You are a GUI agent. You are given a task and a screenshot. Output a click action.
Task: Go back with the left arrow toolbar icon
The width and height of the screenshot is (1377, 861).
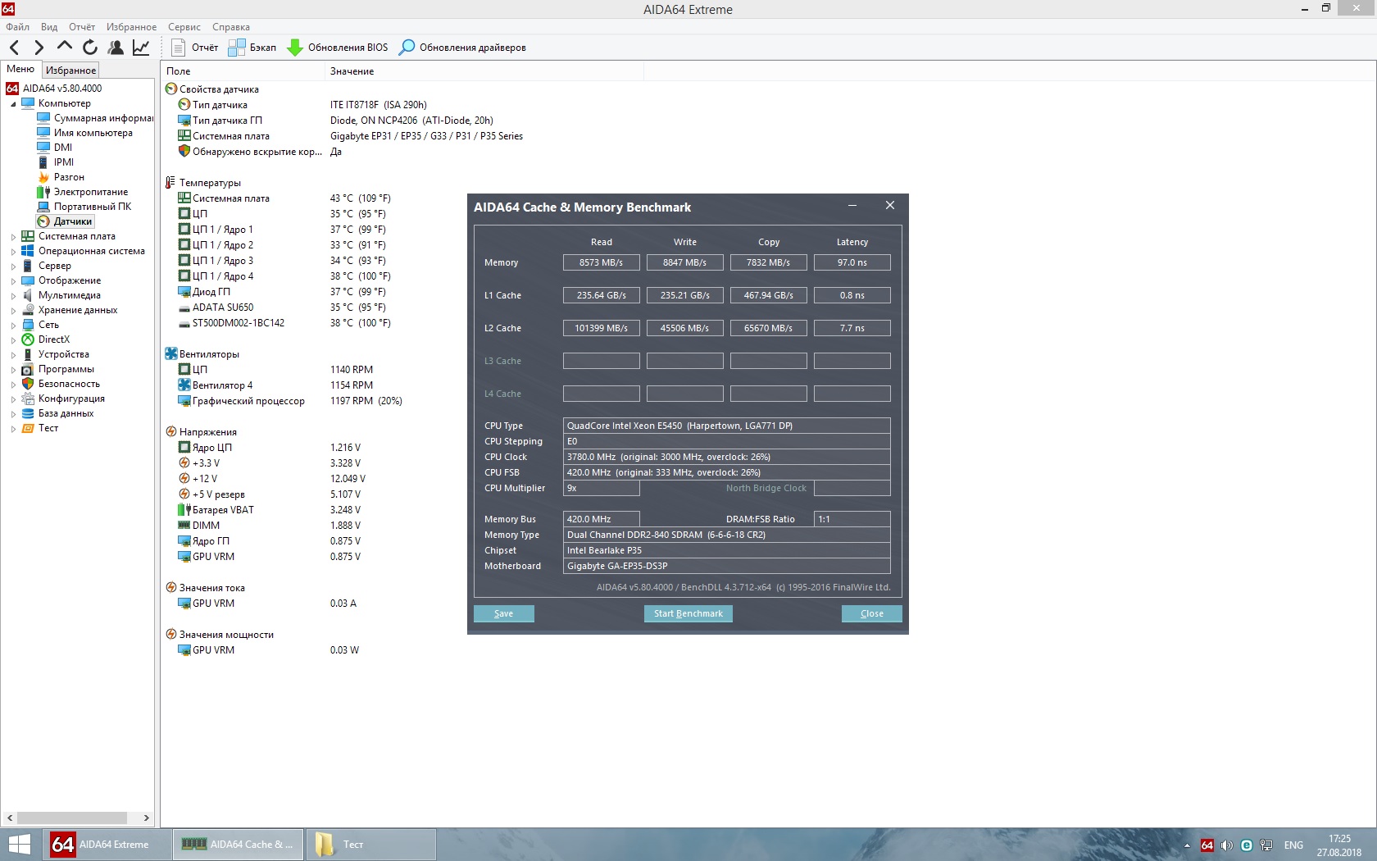[x=14, y=48]
